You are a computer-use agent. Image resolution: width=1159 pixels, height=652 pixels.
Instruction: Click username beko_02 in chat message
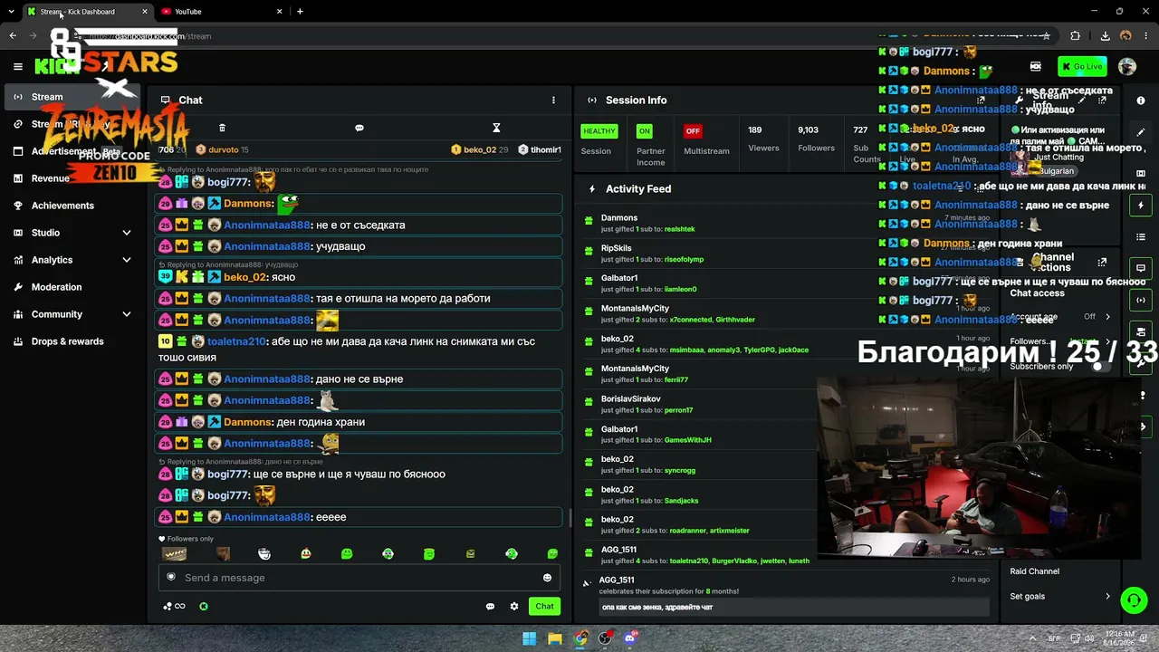[245, 277]
